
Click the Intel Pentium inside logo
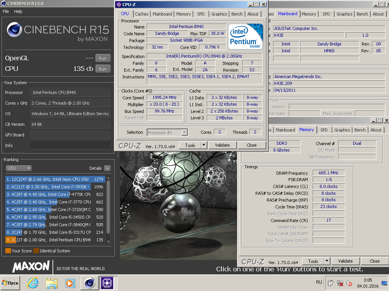245,36
